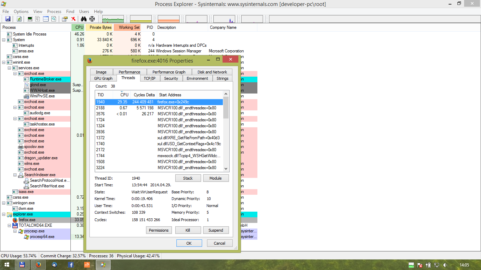
Task: Click the Stack button
Action: click(188, 178)
